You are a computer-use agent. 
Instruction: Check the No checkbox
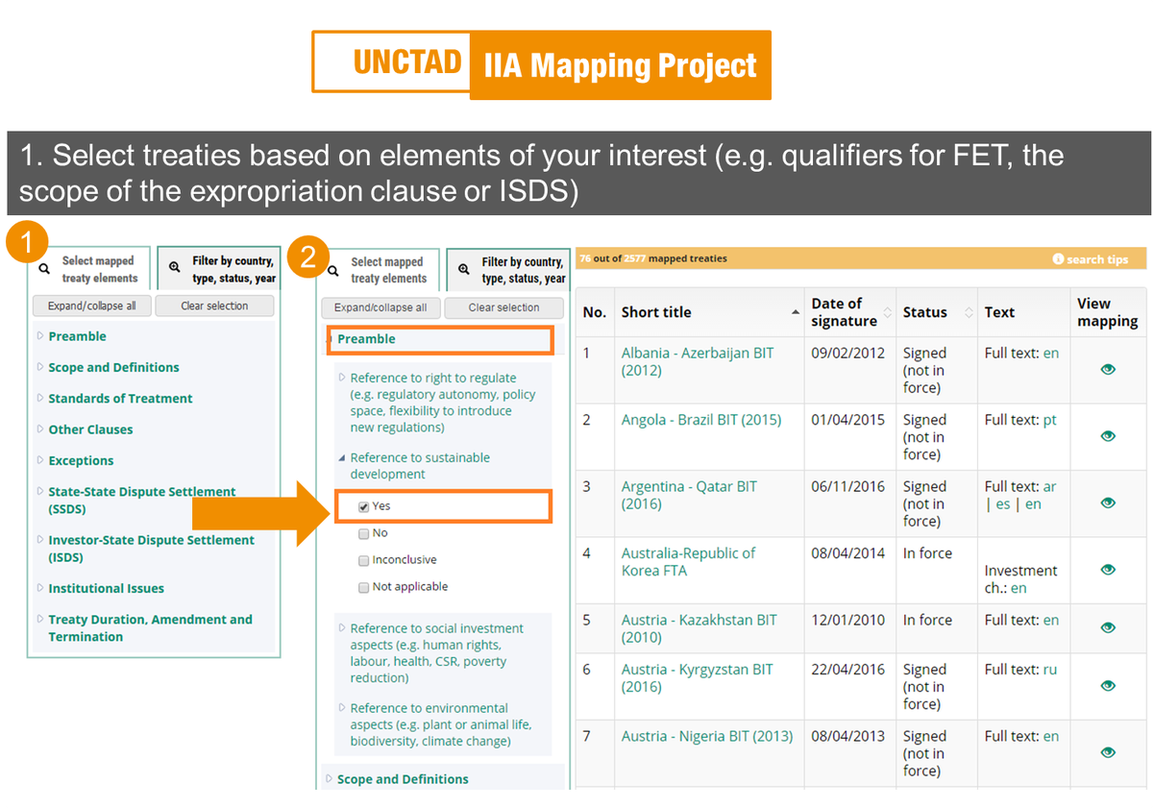click(x=363, y=533)
